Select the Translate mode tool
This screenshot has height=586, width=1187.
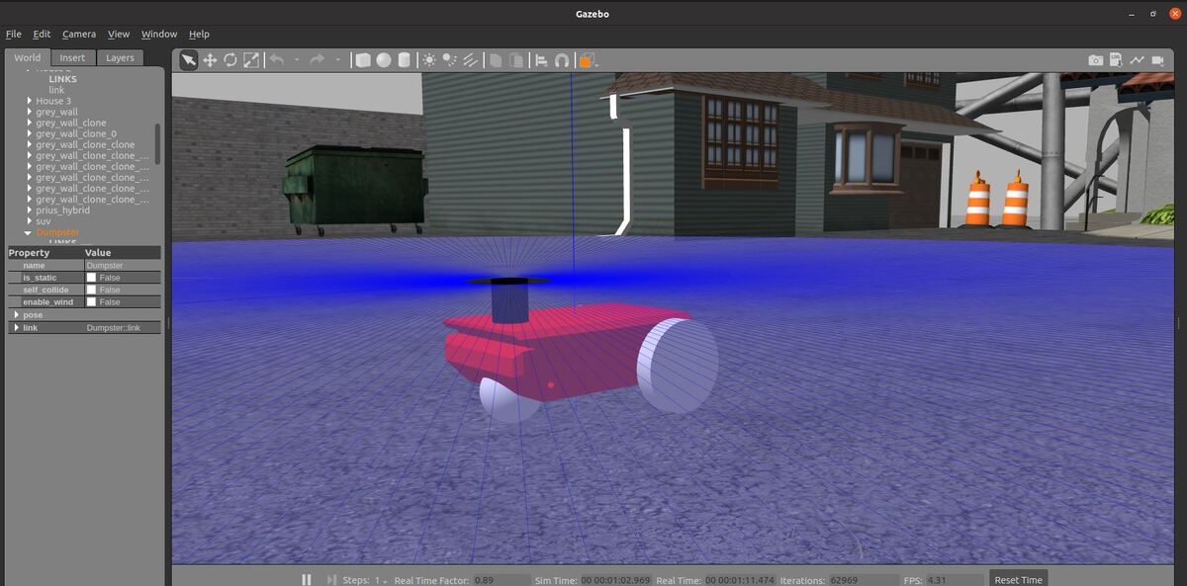click(x=209, y=59)
